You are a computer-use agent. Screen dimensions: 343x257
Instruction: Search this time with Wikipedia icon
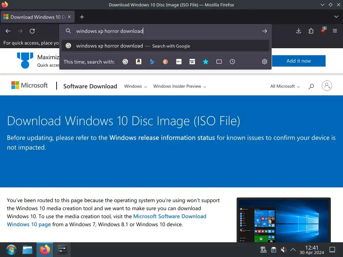pos(192,62)
